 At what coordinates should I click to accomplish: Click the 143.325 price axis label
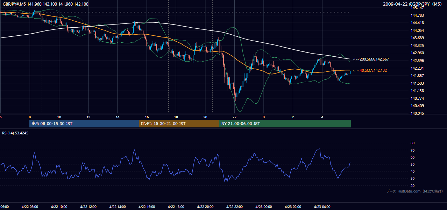(x=417, y=45)
